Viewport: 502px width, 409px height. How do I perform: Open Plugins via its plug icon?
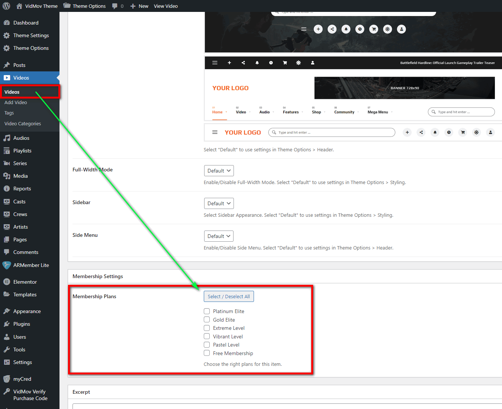7,324
